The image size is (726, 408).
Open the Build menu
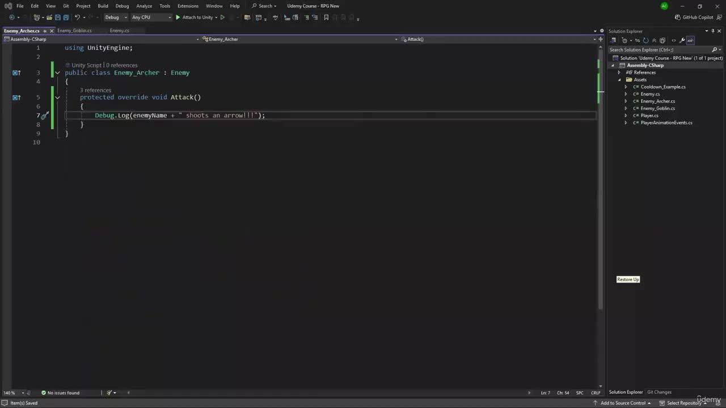coord(103,6)
